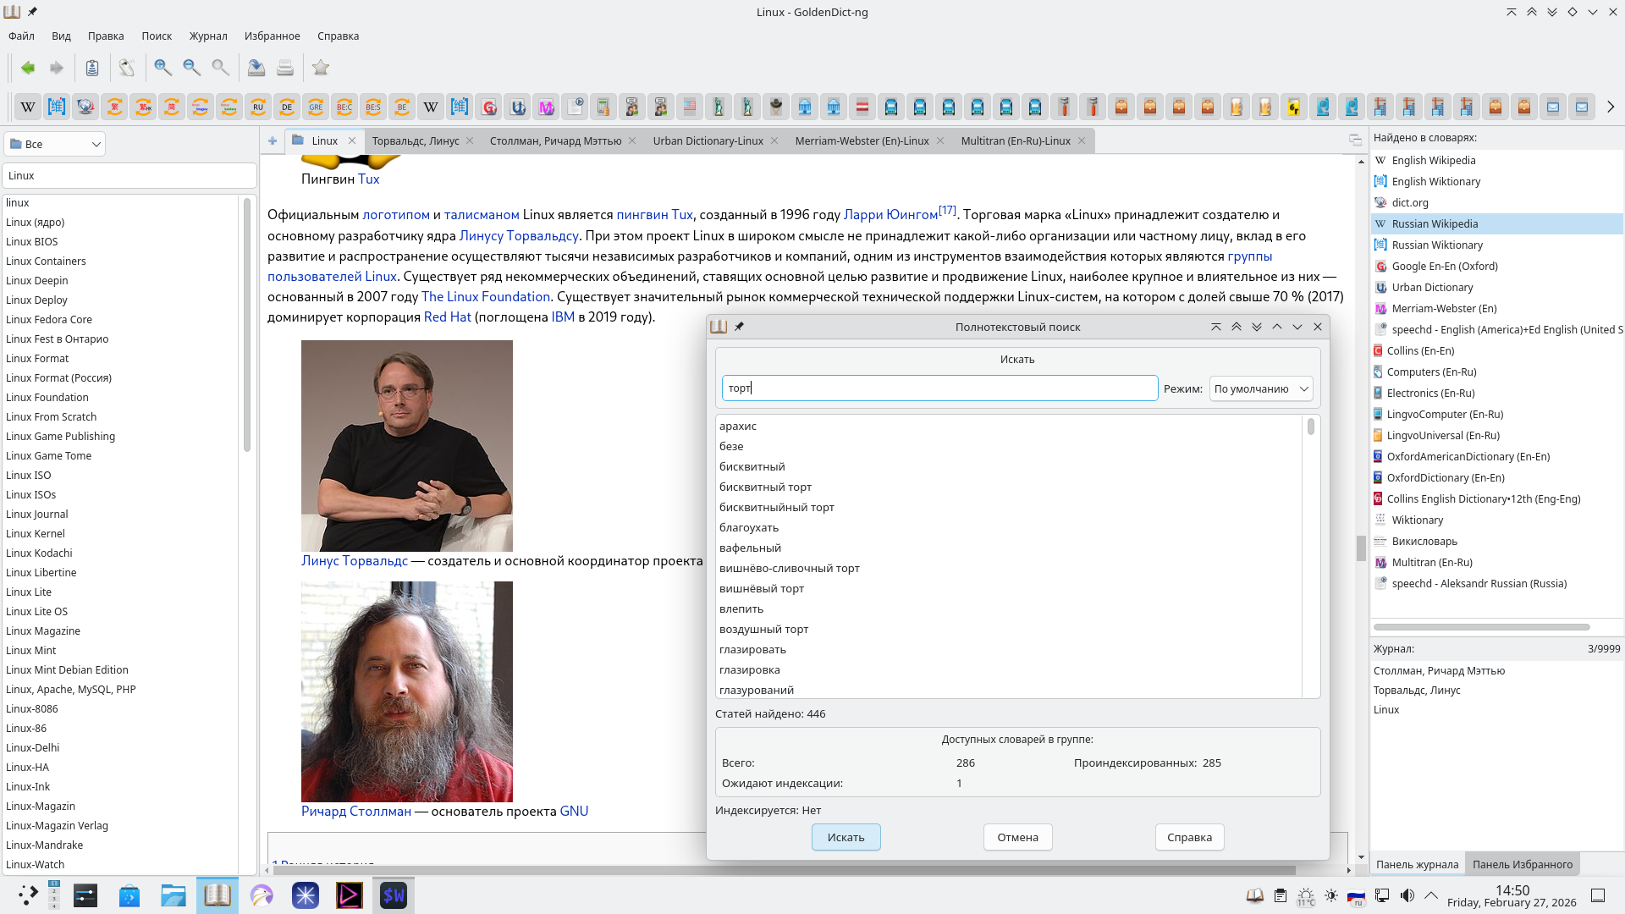This screenshot has height=914, width=1625.
Task: Open the 'Все' dictionary group dropdown
Action: [x=55, y=145]
